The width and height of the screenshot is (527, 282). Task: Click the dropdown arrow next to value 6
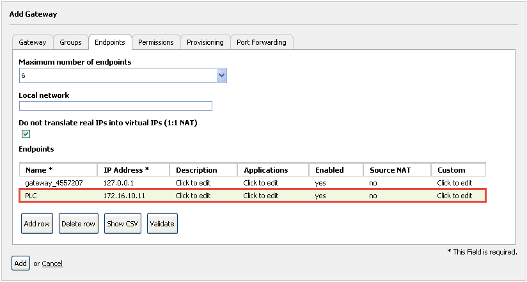[221, 75]
